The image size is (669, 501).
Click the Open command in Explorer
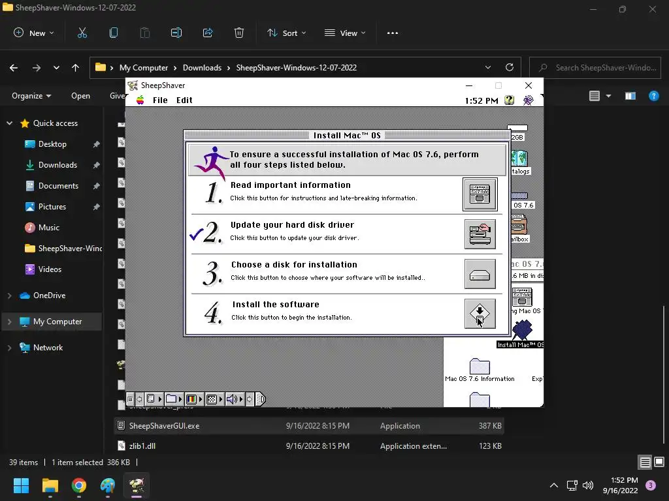click(x=80, y=96)
